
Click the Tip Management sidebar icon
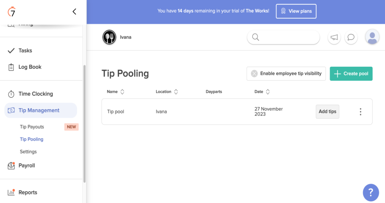(11, 110)
